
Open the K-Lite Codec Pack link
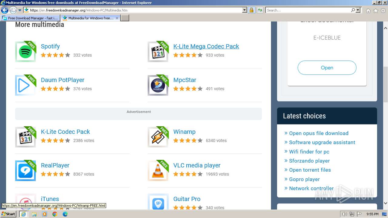(65, 132)
